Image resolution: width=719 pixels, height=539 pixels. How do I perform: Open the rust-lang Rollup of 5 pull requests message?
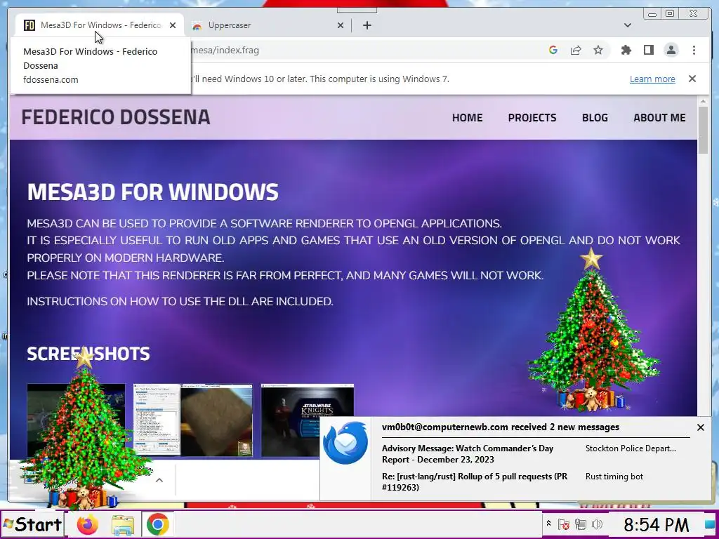(475, 481)
